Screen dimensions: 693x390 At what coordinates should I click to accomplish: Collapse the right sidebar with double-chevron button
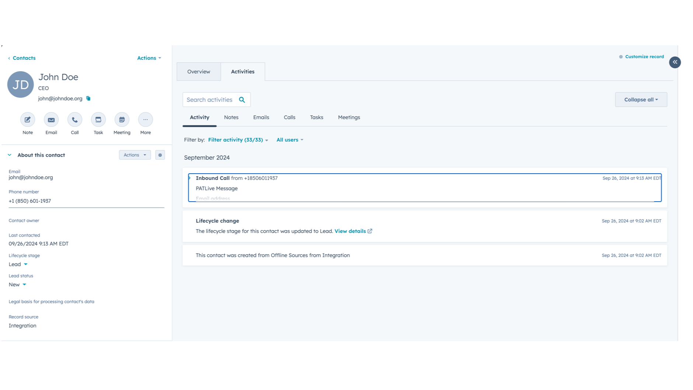(x=675, y=62)
